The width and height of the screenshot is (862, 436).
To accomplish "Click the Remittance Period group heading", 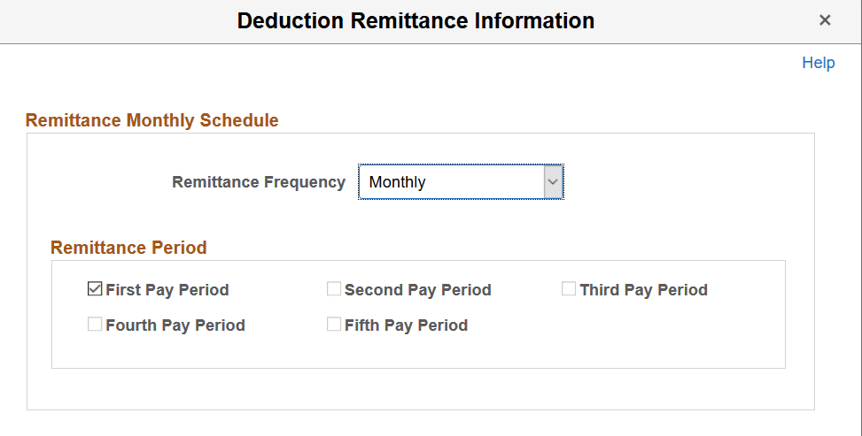I will 128,248.
